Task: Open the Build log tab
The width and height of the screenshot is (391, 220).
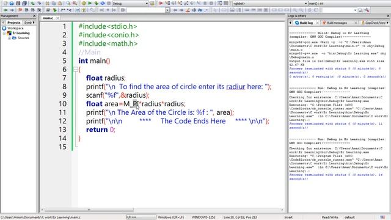Action: point(306,23)
